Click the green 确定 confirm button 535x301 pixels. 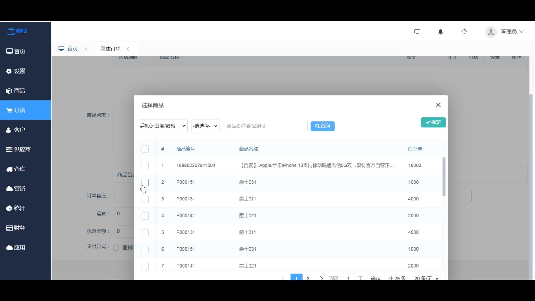(433, 122)
